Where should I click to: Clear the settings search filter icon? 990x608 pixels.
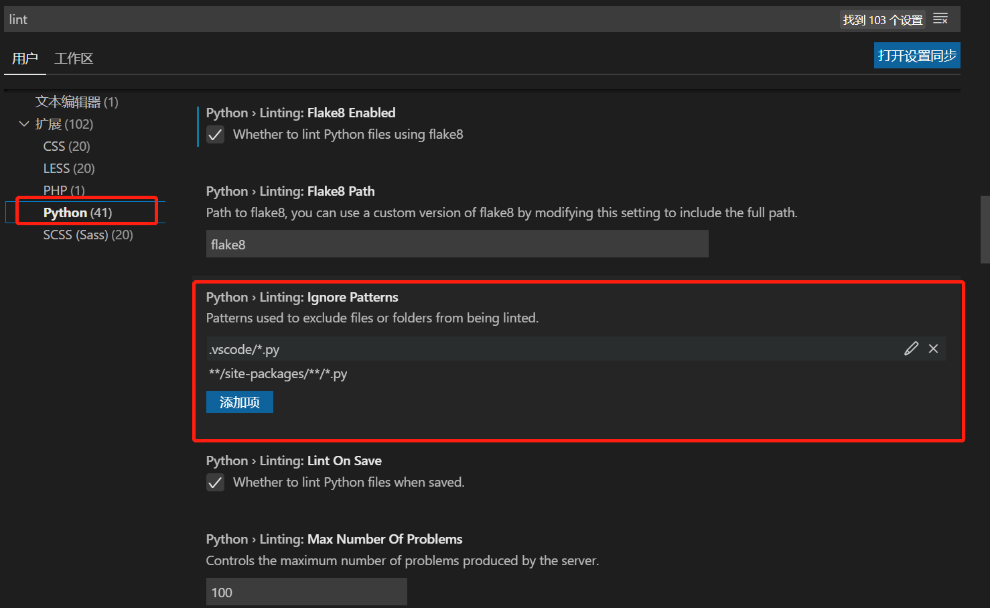coord(940,19)
